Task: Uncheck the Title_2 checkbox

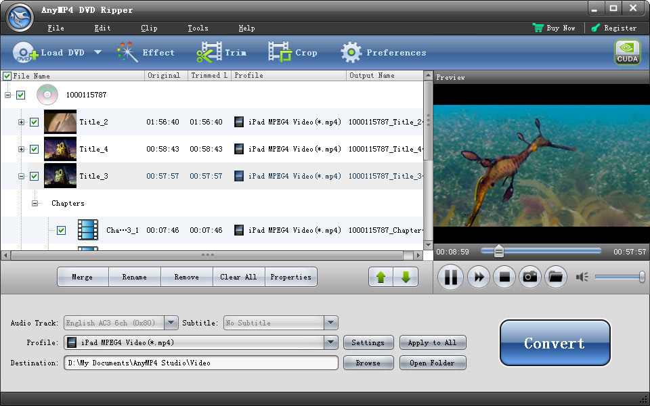Action: pos(35,122)
